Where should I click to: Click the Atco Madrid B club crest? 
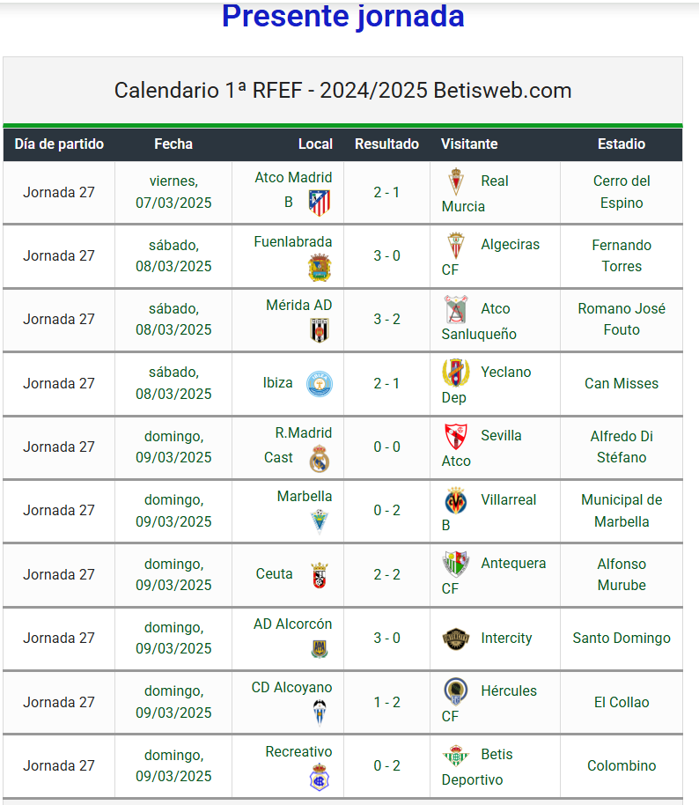click(320, 203)
